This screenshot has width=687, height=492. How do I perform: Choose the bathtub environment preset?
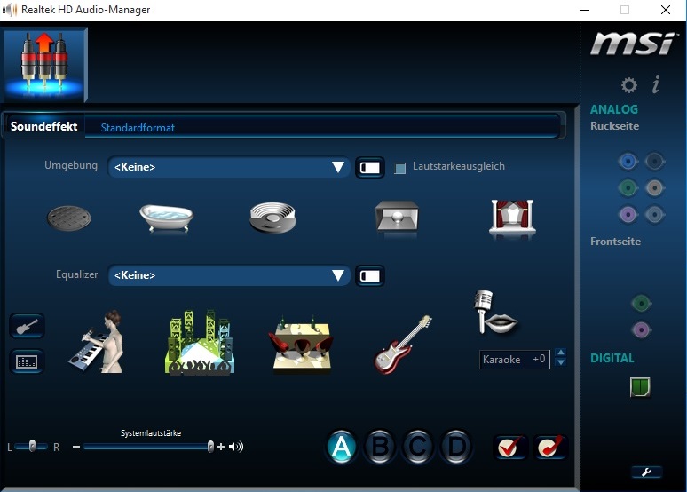[x=167, y=217]
